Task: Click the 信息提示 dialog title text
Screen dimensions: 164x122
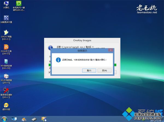Action: (x=82, y=51)
